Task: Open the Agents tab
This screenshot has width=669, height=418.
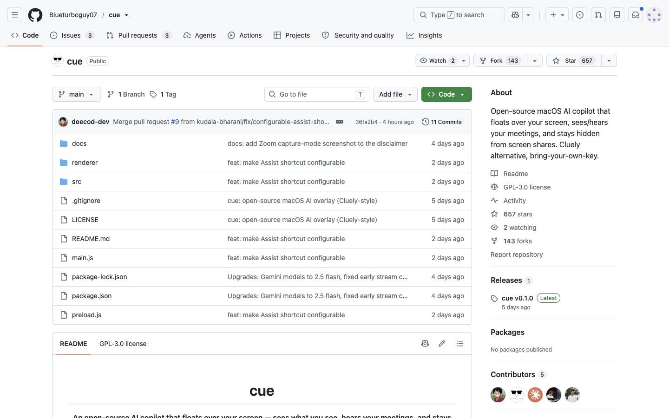Action: pos(200,35)
